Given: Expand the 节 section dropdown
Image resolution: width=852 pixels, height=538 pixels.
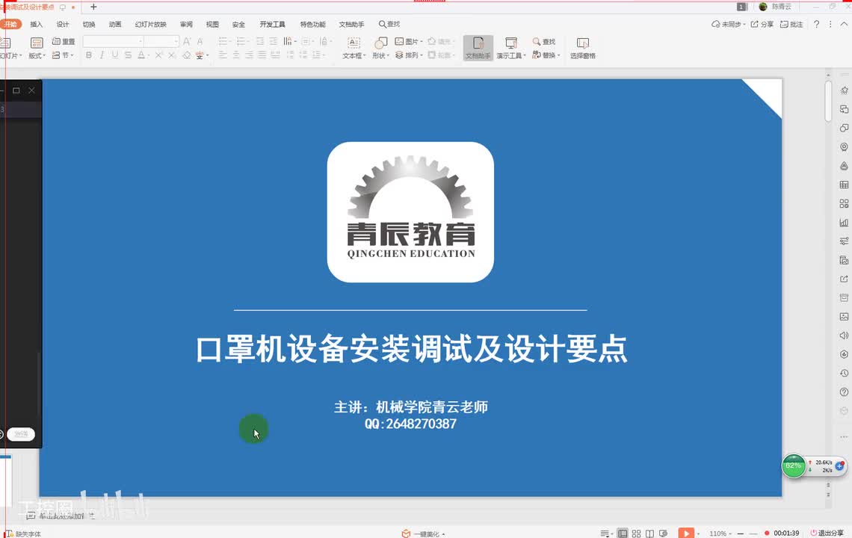Looking at the screenshot, I should tap(63, 55).
